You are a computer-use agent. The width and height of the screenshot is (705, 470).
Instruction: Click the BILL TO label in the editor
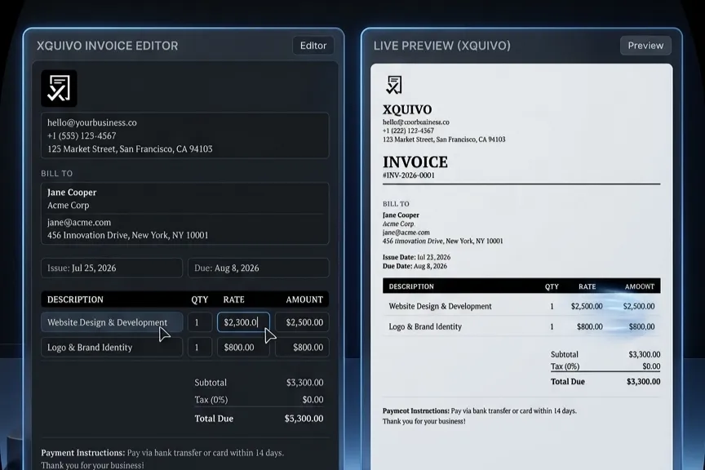pos(56,173)
